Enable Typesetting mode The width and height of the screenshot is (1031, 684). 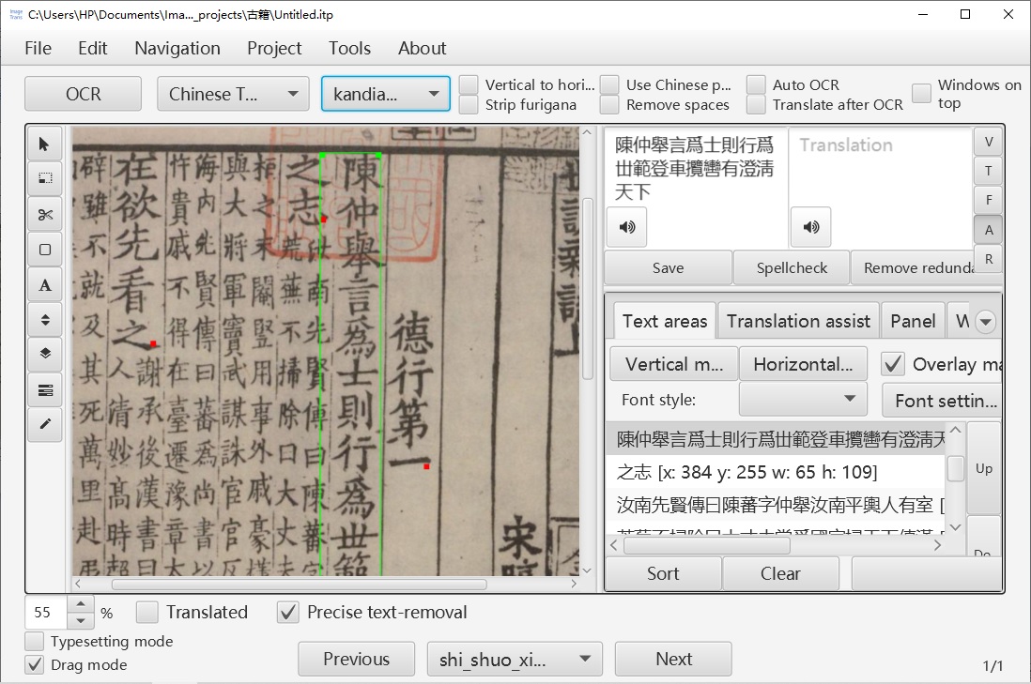(34, 641)
